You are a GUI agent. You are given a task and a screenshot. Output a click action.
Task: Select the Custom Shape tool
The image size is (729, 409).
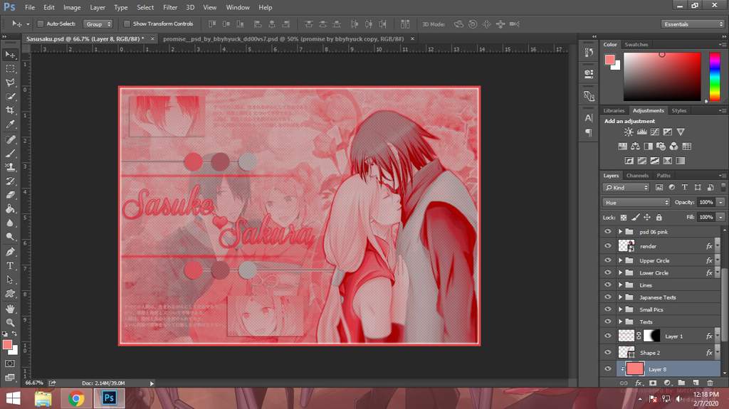[x=10, y=294]
